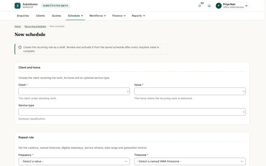Focus the Client input field

point(74,91)
